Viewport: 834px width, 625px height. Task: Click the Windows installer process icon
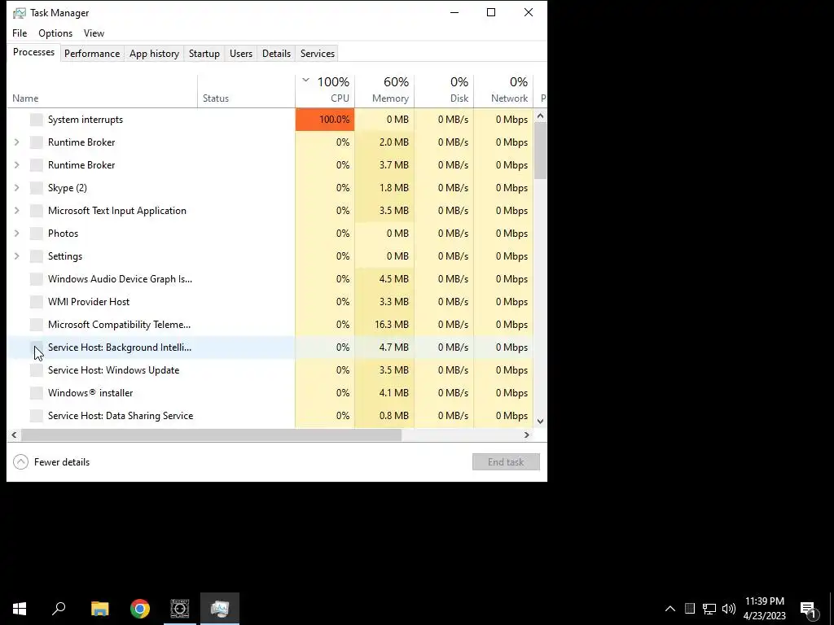[x=36, y=393]
